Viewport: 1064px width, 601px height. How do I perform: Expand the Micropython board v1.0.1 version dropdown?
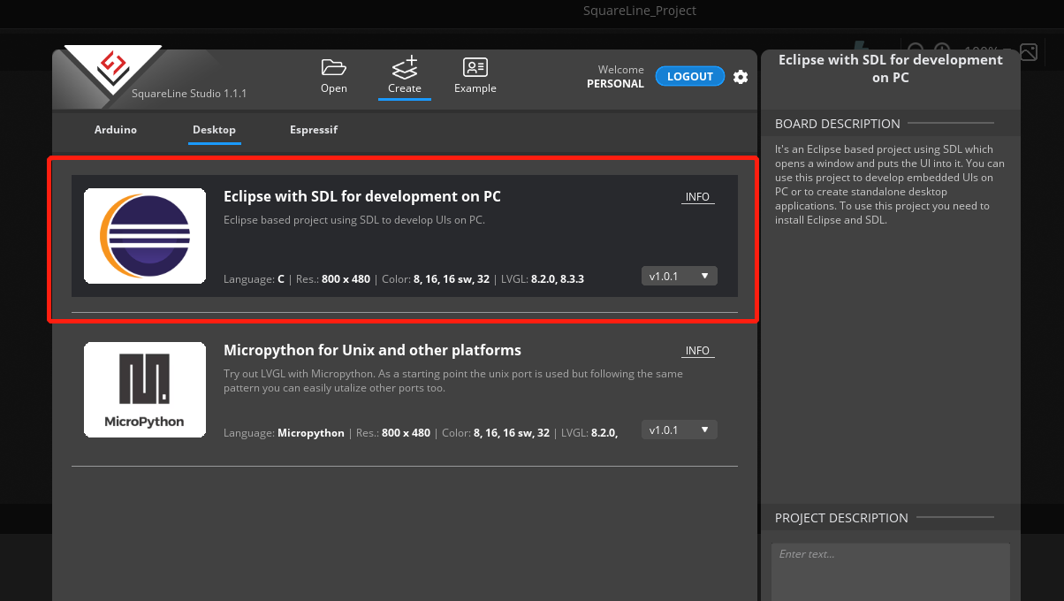click(x=679, y=430)
